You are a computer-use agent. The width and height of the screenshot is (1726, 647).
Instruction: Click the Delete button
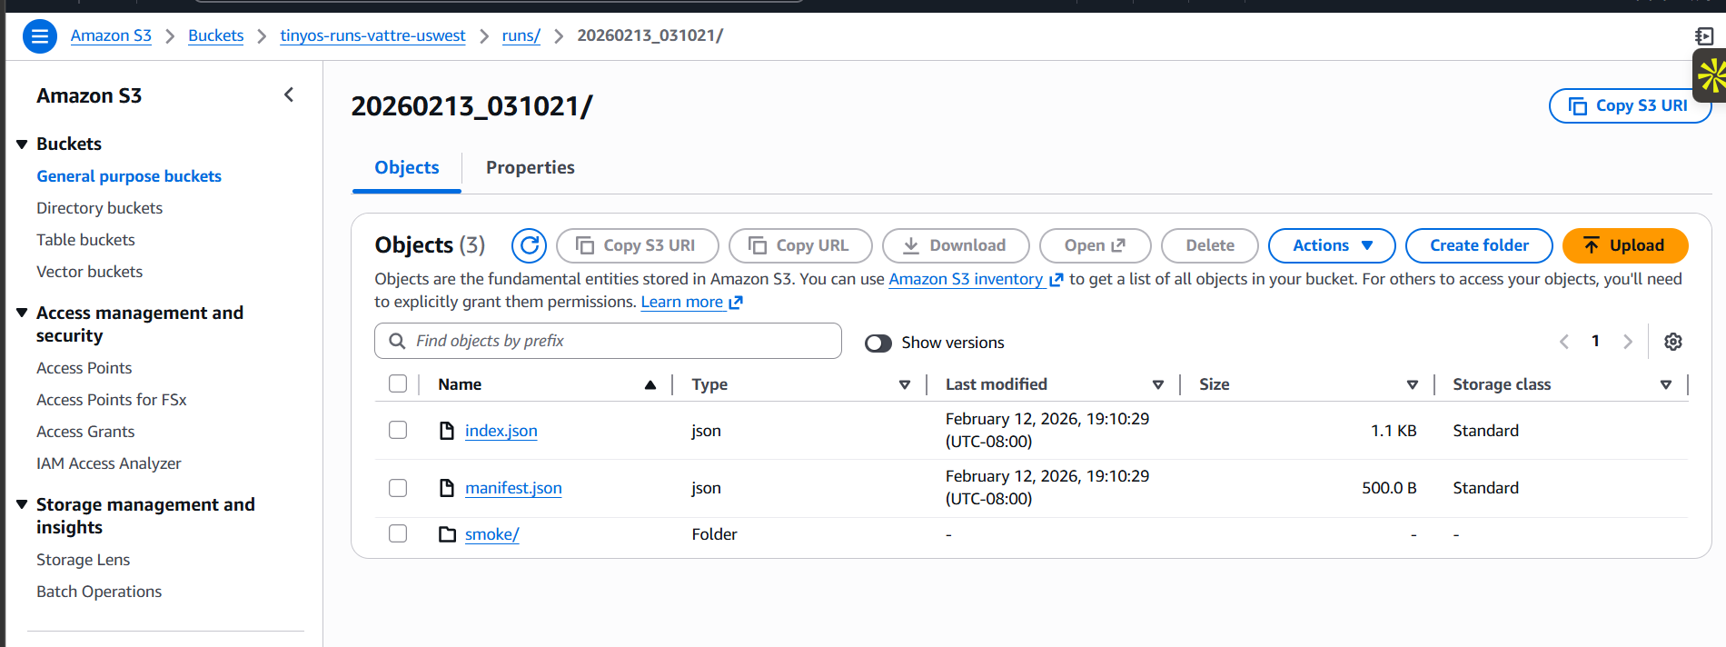coord(1210,245)
